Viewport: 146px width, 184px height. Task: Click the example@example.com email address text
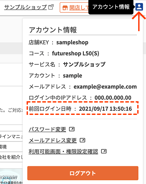[x=105, y=87]
